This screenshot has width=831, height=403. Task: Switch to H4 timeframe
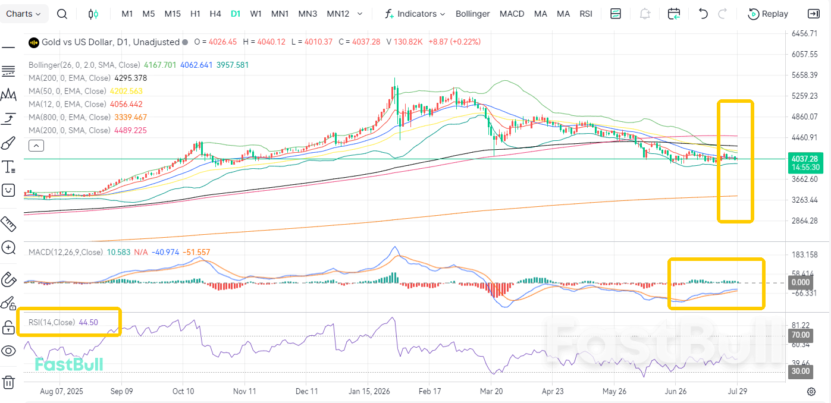click(215, 14)
